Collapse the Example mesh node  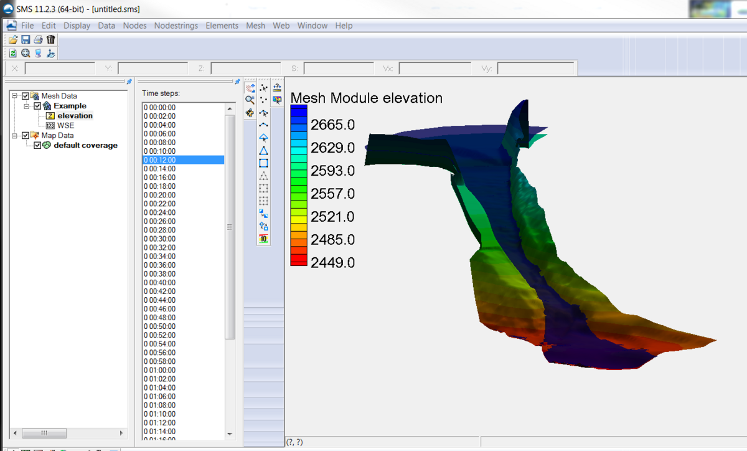(27, 106)
